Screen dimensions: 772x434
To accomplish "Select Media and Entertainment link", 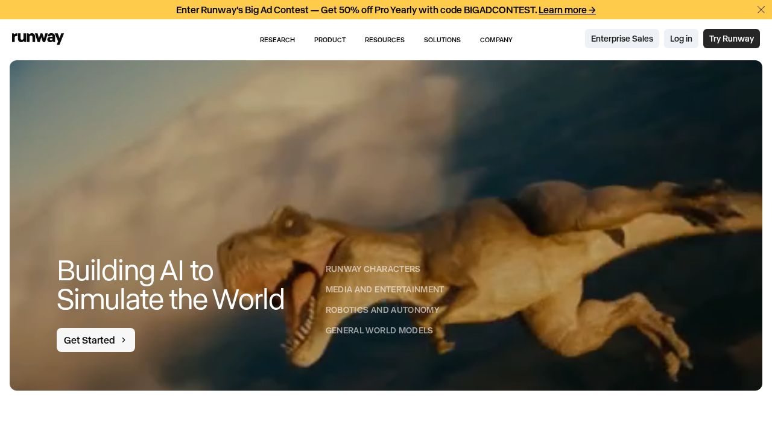I will click(385, 289).
